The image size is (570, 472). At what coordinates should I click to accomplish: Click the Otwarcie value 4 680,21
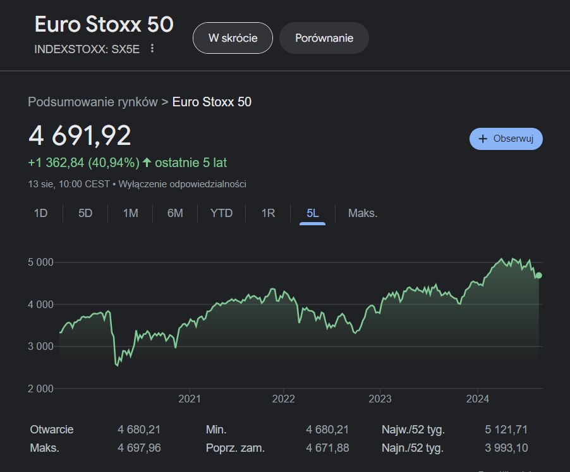(139, 430)
